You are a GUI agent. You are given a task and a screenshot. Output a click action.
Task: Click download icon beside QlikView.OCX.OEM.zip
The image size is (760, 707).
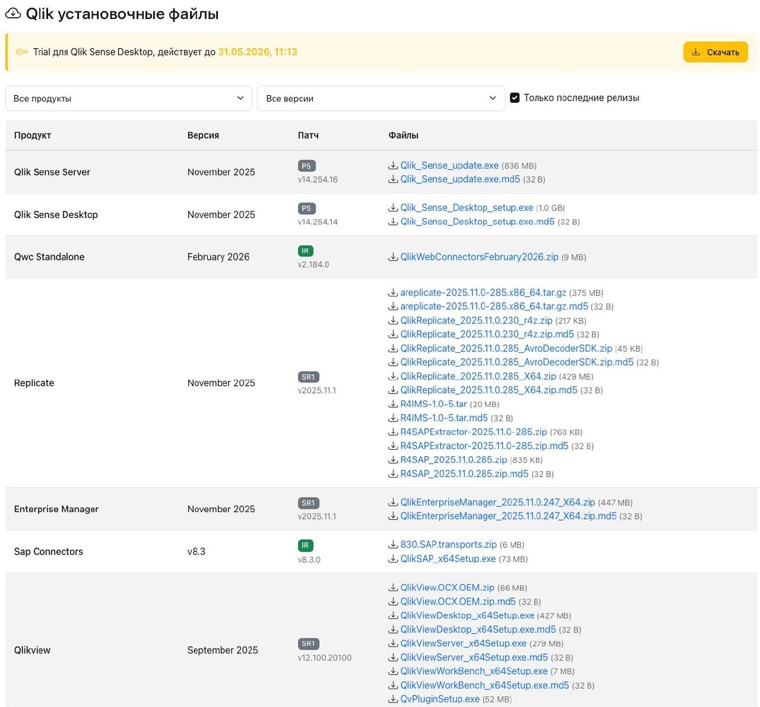point(393,588)
